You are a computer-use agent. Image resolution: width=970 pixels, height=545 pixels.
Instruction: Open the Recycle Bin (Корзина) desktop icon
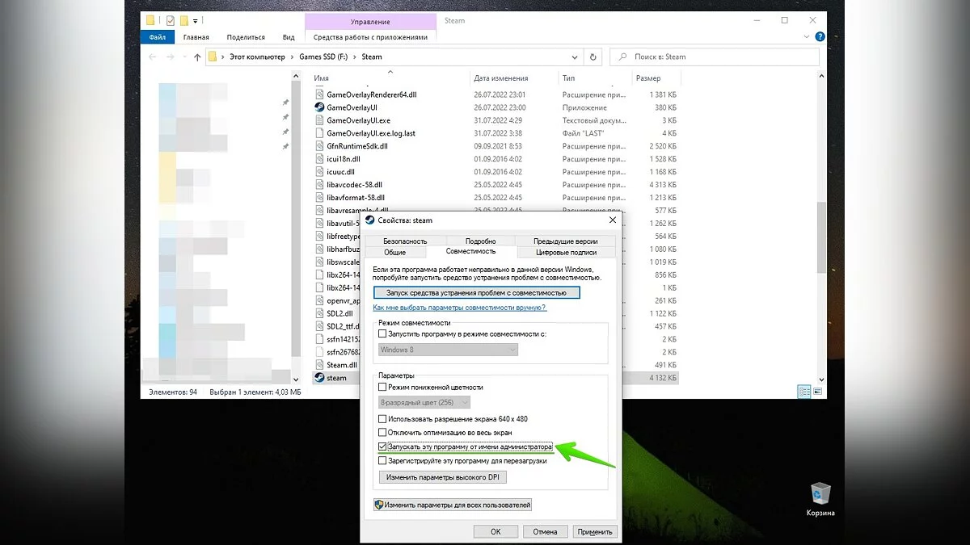(x=820, y=494)
